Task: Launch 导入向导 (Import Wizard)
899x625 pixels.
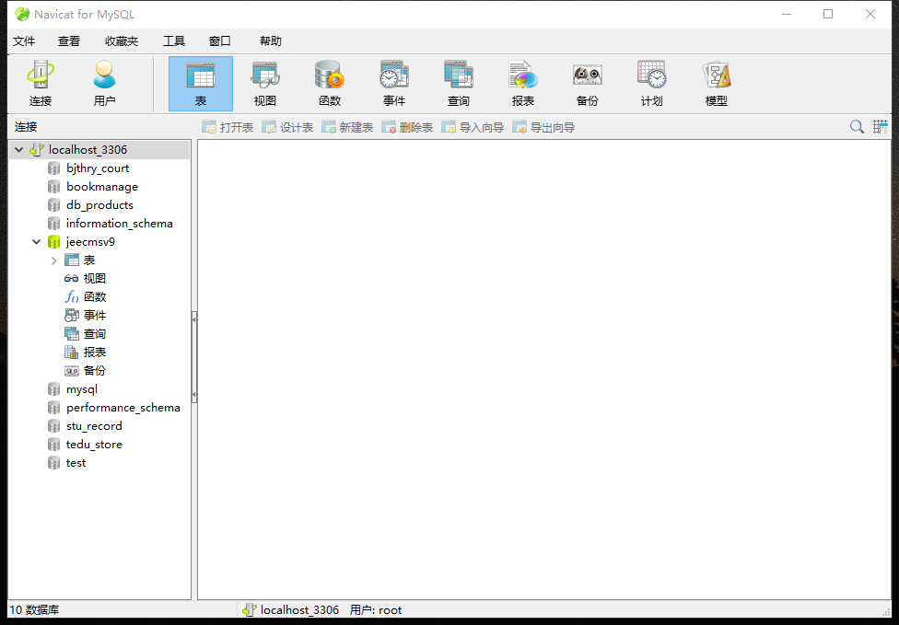Action: point(473,127)
